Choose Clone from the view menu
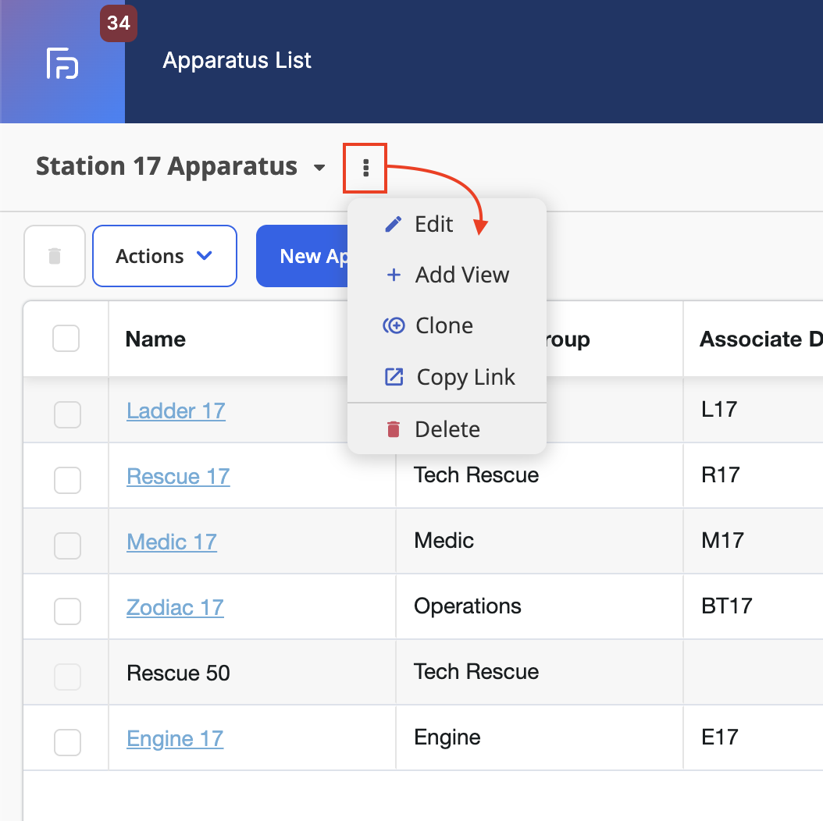This screenshot has width=823, height=821. pos(447,325)
